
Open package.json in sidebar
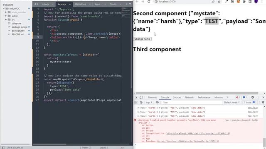click(x=18, y=31)
